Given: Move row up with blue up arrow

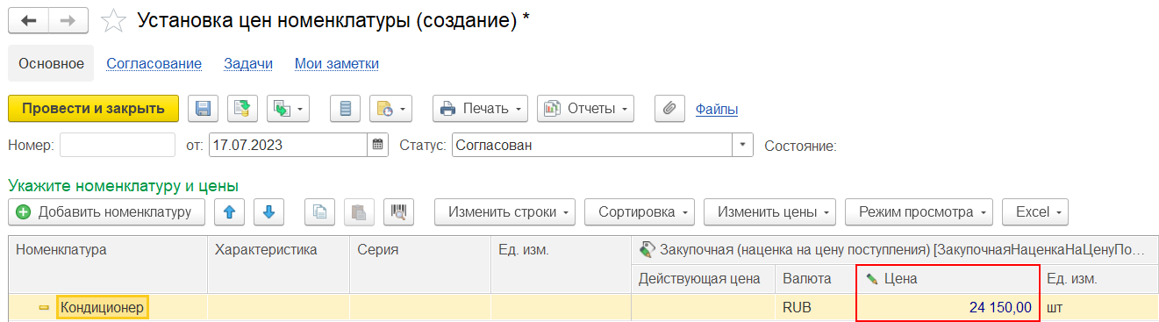Looking at the screenshot, I should pyautogui.click(x=230, y=211).
